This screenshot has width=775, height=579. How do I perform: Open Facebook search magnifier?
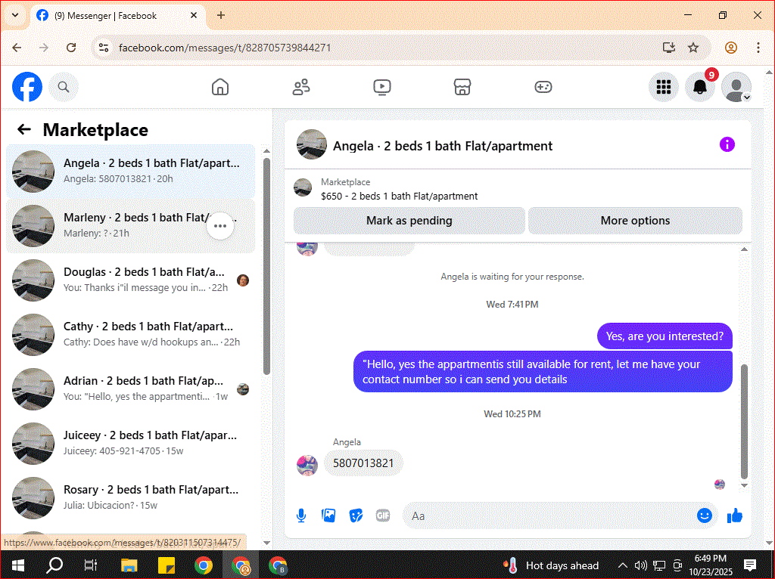click(64, 87)
